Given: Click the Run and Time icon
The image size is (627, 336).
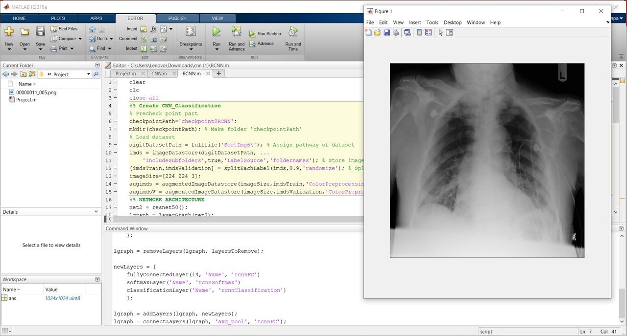Looking at the screenshot, I should point(293,32).
